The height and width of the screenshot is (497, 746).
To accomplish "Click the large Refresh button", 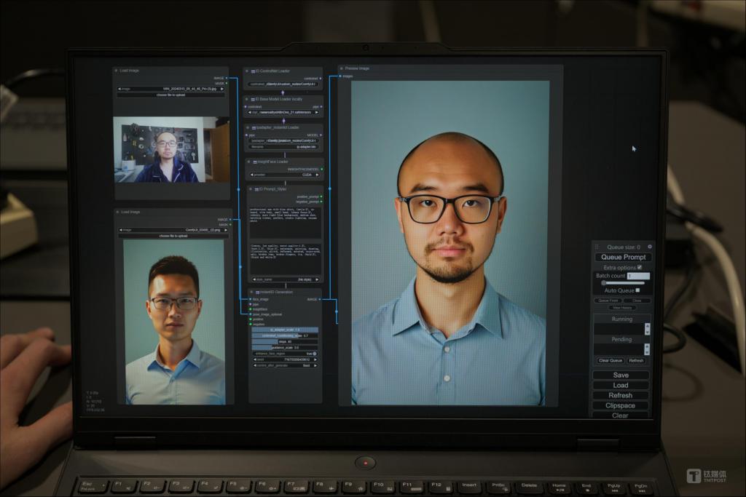I will (x=621, y=395).
